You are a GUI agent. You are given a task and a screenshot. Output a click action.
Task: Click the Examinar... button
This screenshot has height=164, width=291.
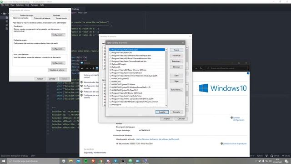(176, 61)
